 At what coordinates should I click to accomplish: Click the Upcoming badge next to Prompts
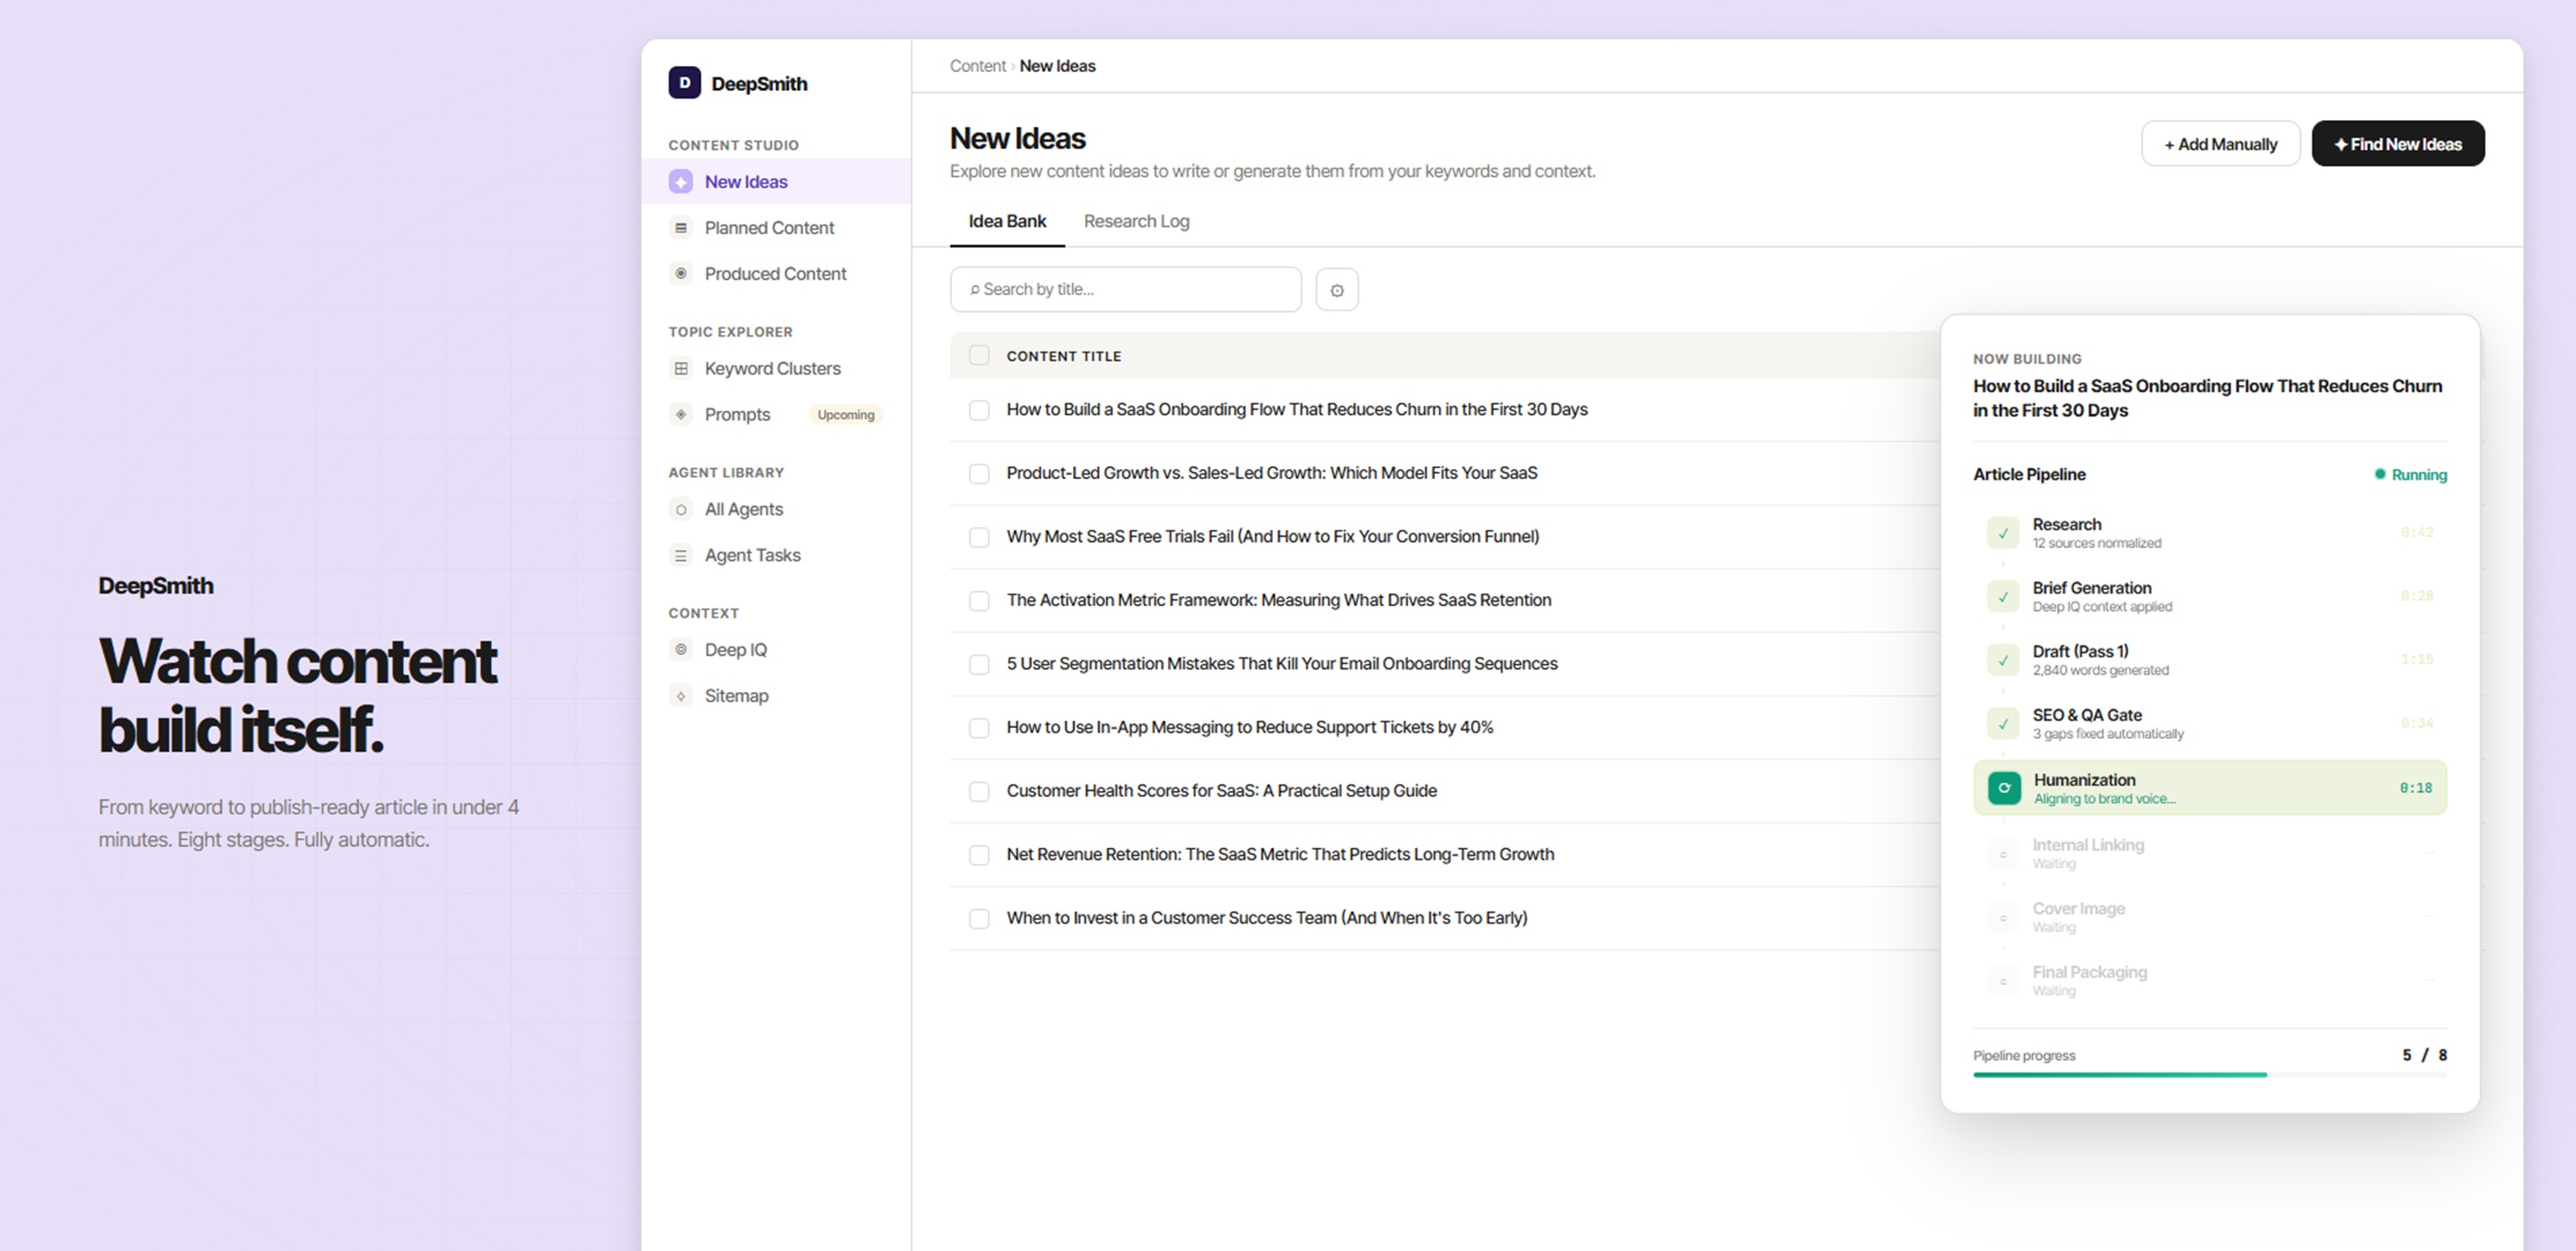(845, 415)
